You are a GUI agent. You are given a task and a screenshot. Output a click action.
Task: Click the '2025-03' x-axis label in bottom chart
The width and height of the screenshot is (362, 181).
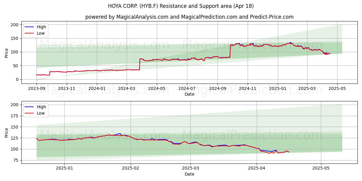click(190, 169)
